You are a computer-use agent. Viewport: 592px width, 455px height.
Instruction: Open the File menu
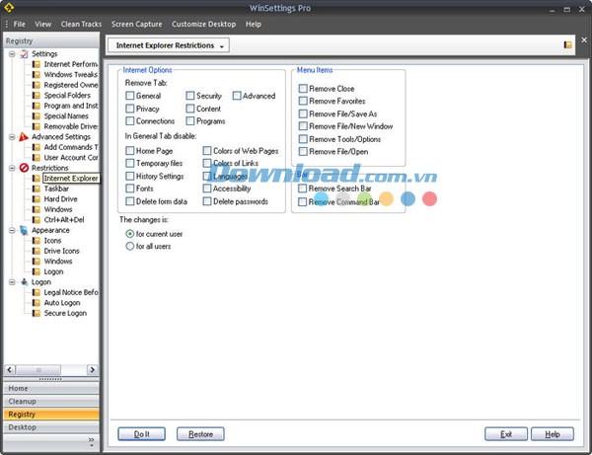click(x=20, y=24)
